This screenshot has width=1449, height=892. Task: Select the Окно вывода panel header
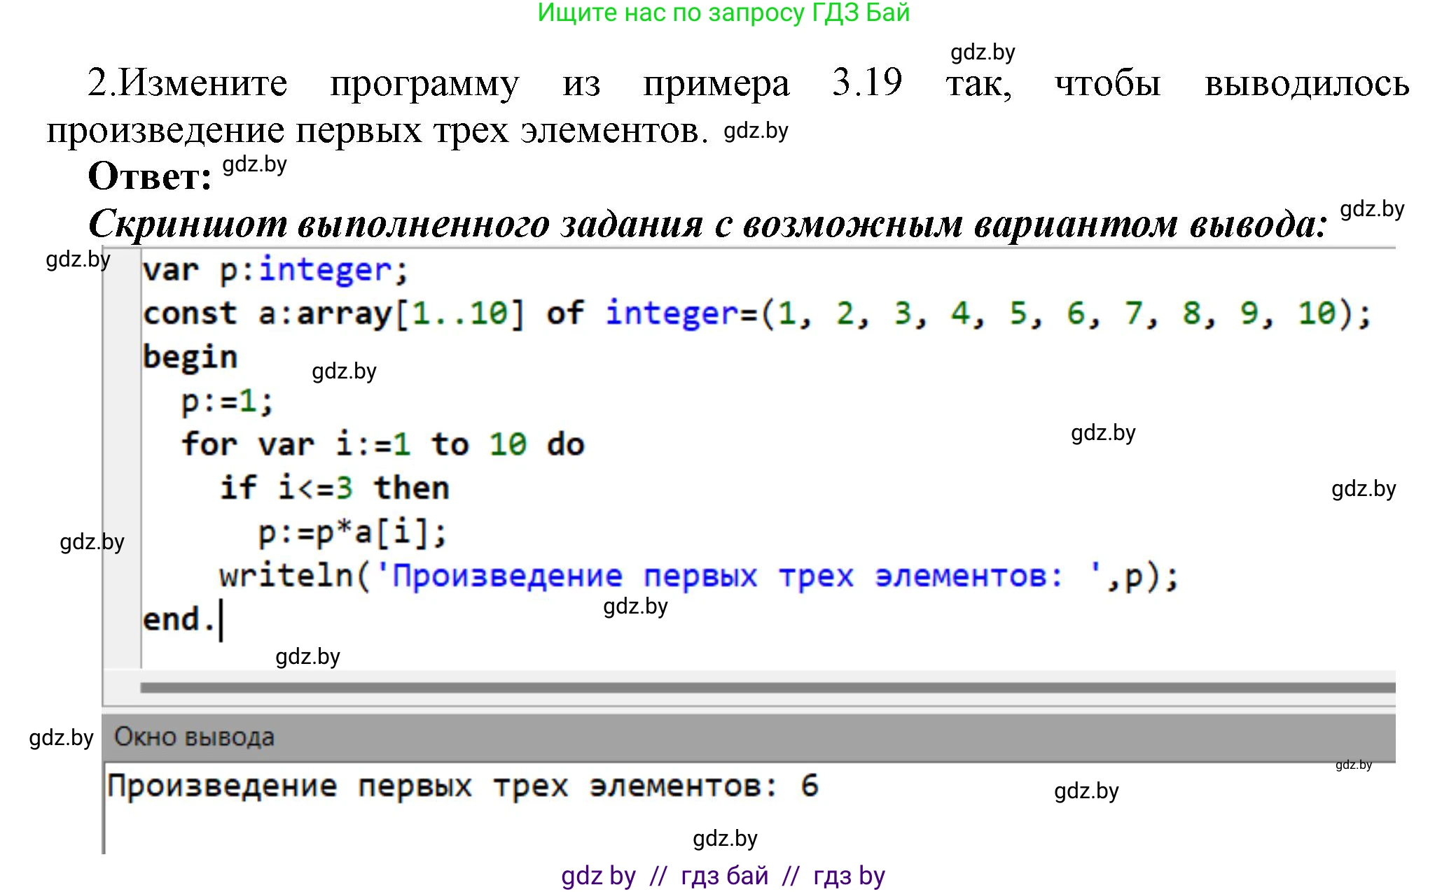tap(195, 737)
